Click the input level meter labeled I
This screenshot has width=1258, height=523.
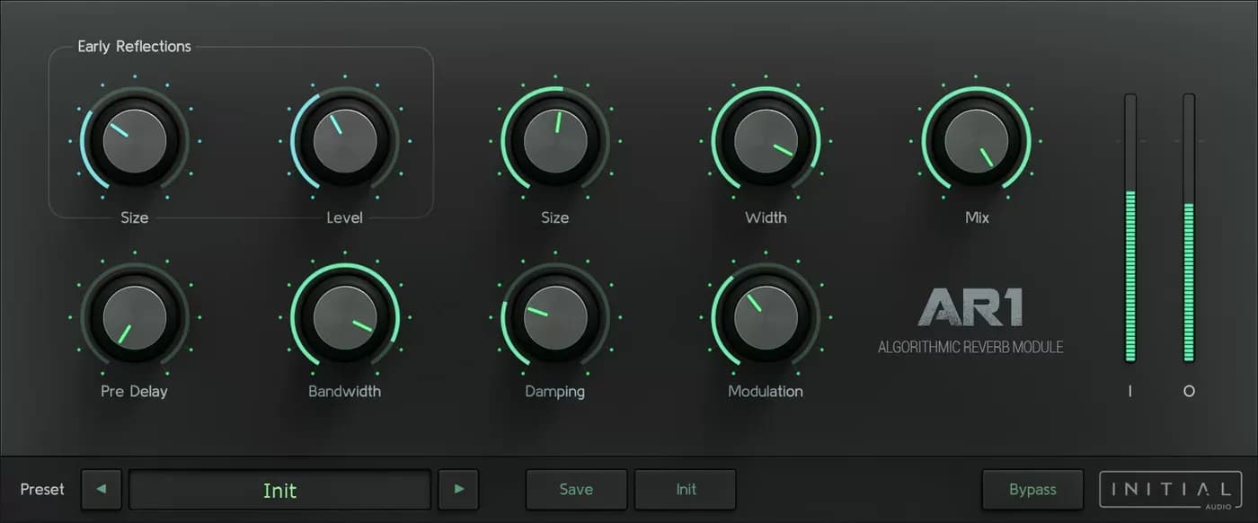click(1130, 228)
